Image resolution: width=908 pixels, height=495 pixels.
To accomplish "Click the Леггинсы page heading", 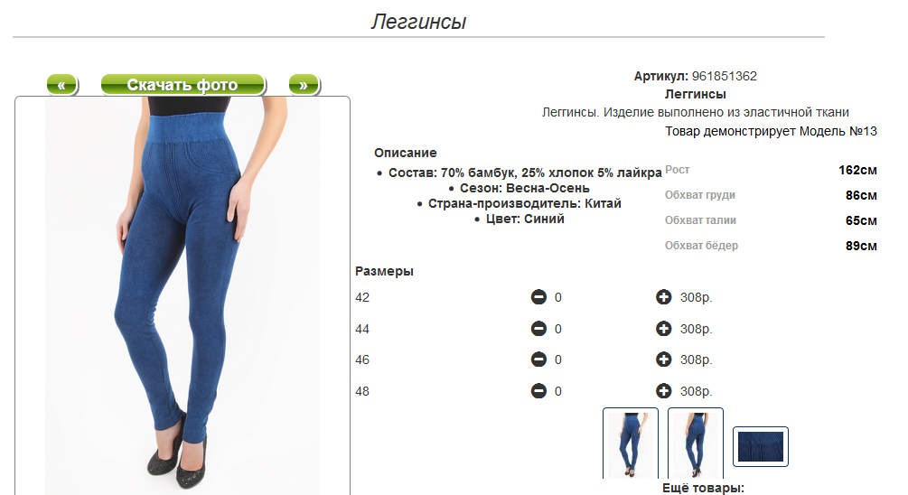I will [x=418, y=22].
